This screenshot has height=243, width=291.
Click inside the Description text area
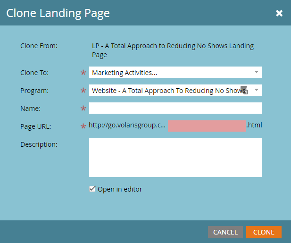[175, 157]
